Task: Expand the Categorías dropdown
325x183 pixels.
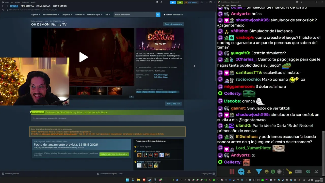Action: pyautogui.click(x=67, y=14)
